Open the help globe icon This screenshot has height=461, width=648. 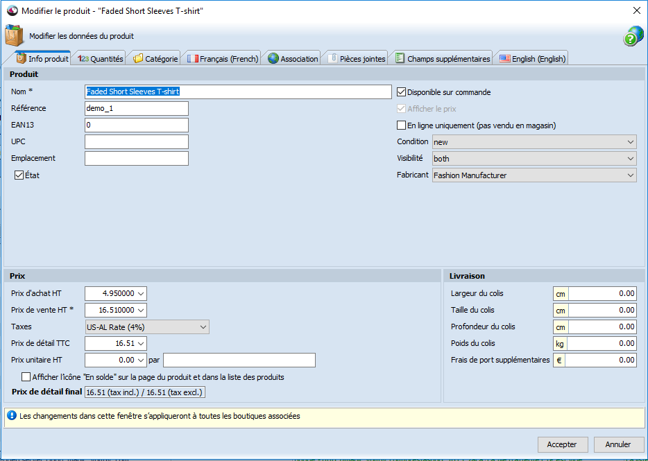click(x=633, y=36)
